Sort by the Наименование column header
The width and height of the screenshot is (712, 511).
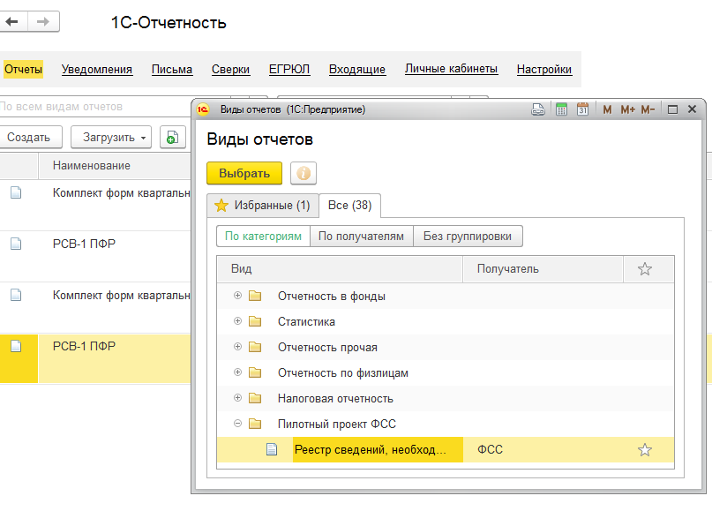pos(115,166)
